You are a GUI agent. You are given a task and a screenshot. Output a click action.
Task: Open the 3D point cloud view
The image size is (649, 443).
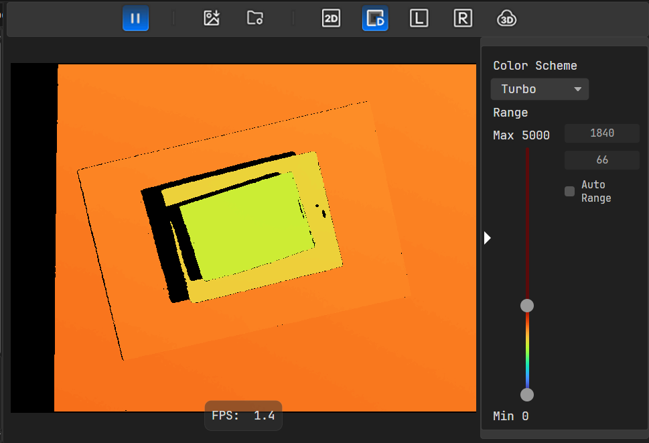coord(506,18)
